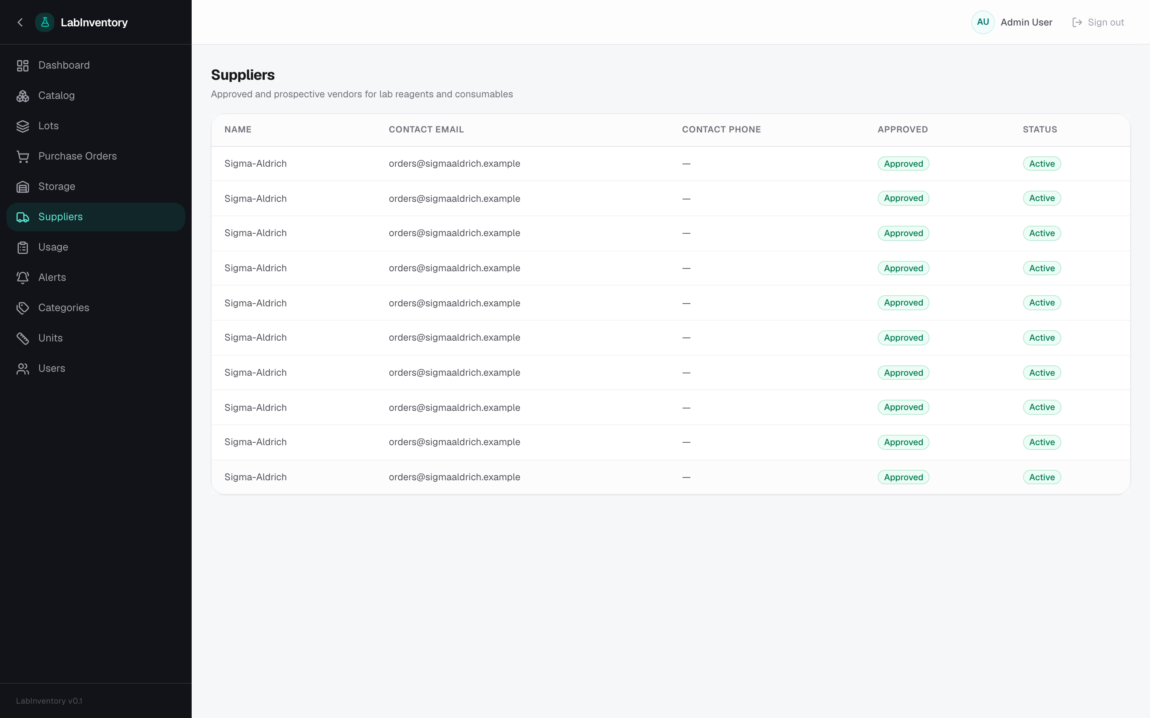Image resolution: width=1150 pixels, height=718 pixels.
Task: Click the Storage warehouse icon
Action: [23, 187]
